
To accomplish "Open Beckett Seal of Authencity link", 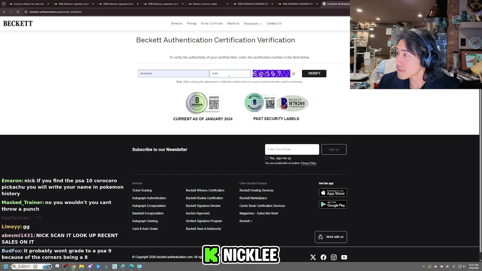I will coord(203,229).
